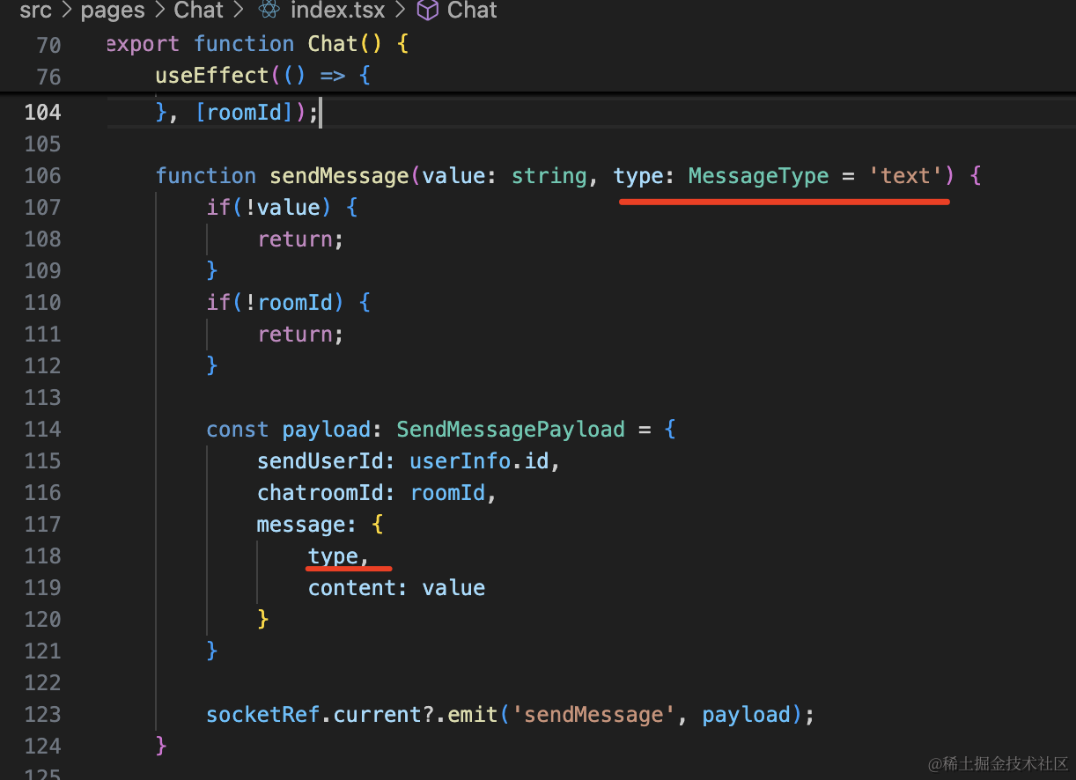This screenshot has width=1076, height=780.
Task: Click the MessageType type annotation
Action: coord(758,175)
